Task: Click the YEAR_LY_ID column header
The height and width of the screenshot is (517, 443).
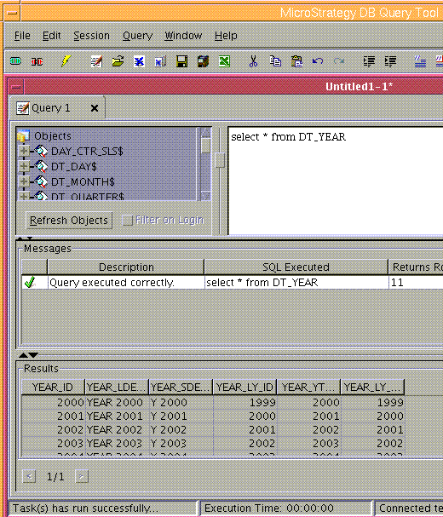Action: (245, 387)
